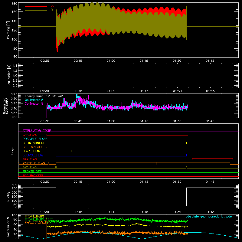Click the red X legend line sample
This screenshot has height=242, width=242.
click(36, 6)
